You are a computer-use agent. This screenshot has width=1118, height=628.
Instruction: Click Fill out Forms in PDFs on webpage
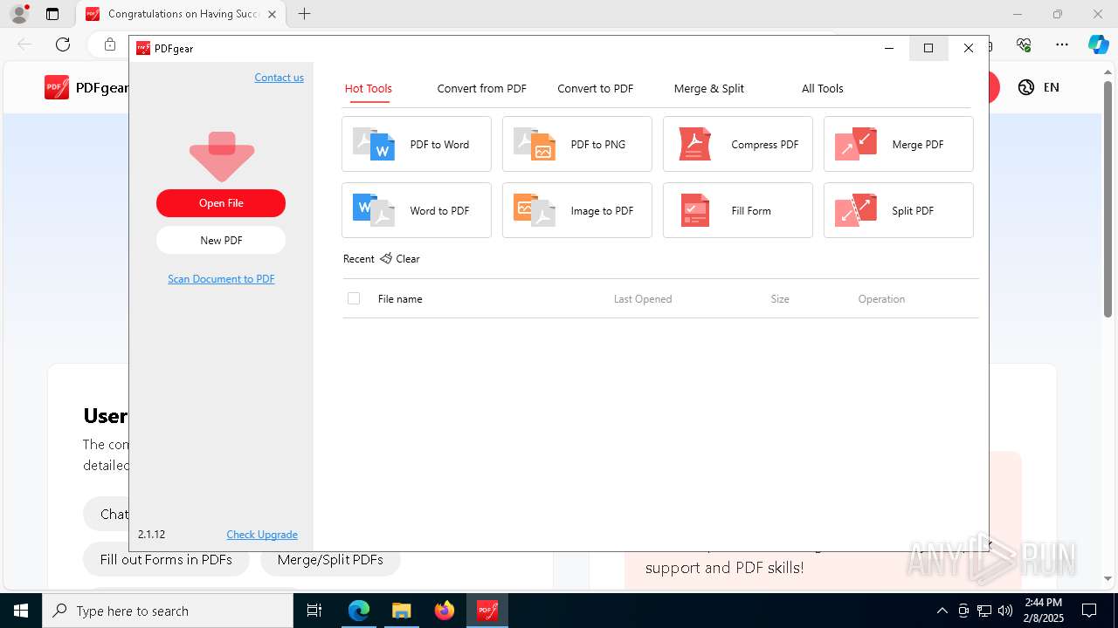point(166,560)
